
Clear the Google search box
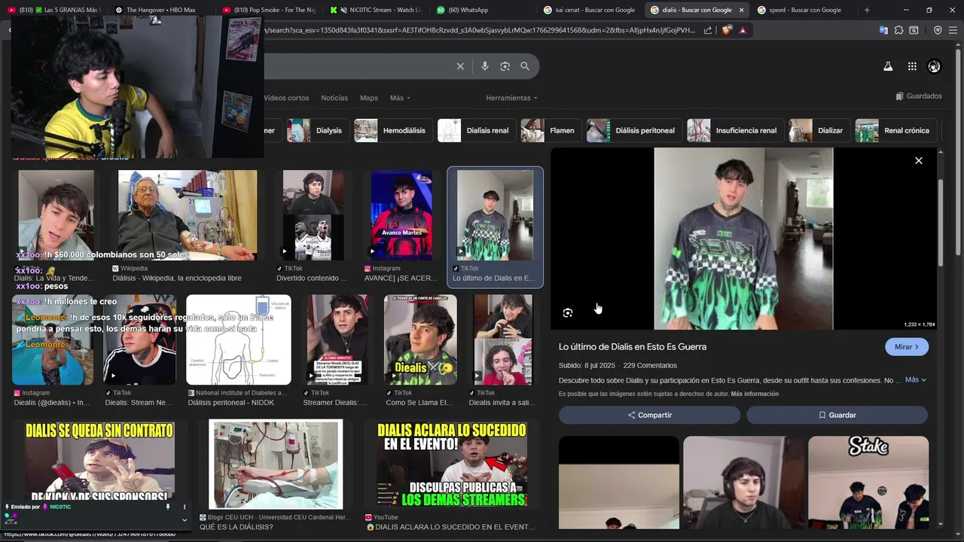pos(460,66)
